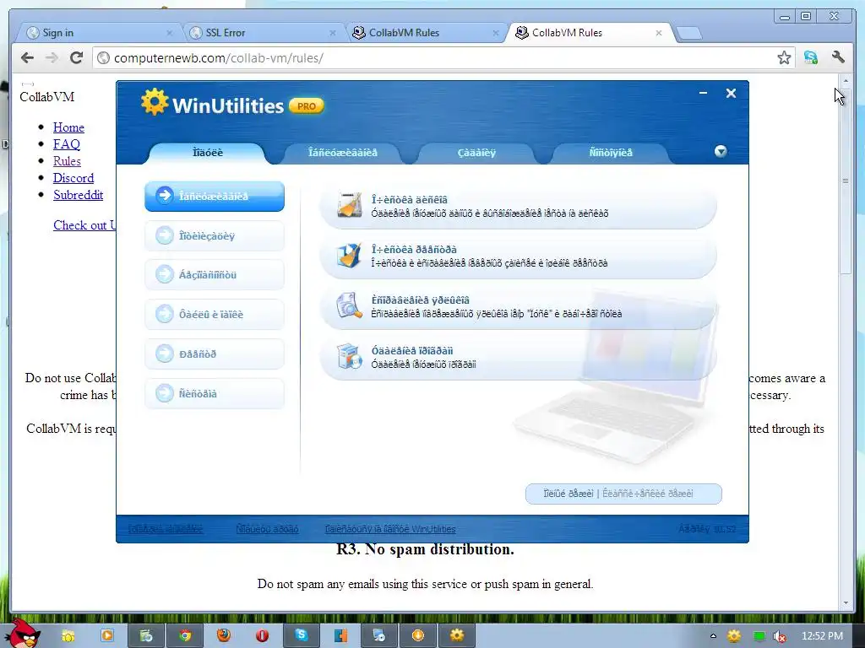Click the Angry Birds Start button
Screen dimensions: 865x648
point(23,634)
